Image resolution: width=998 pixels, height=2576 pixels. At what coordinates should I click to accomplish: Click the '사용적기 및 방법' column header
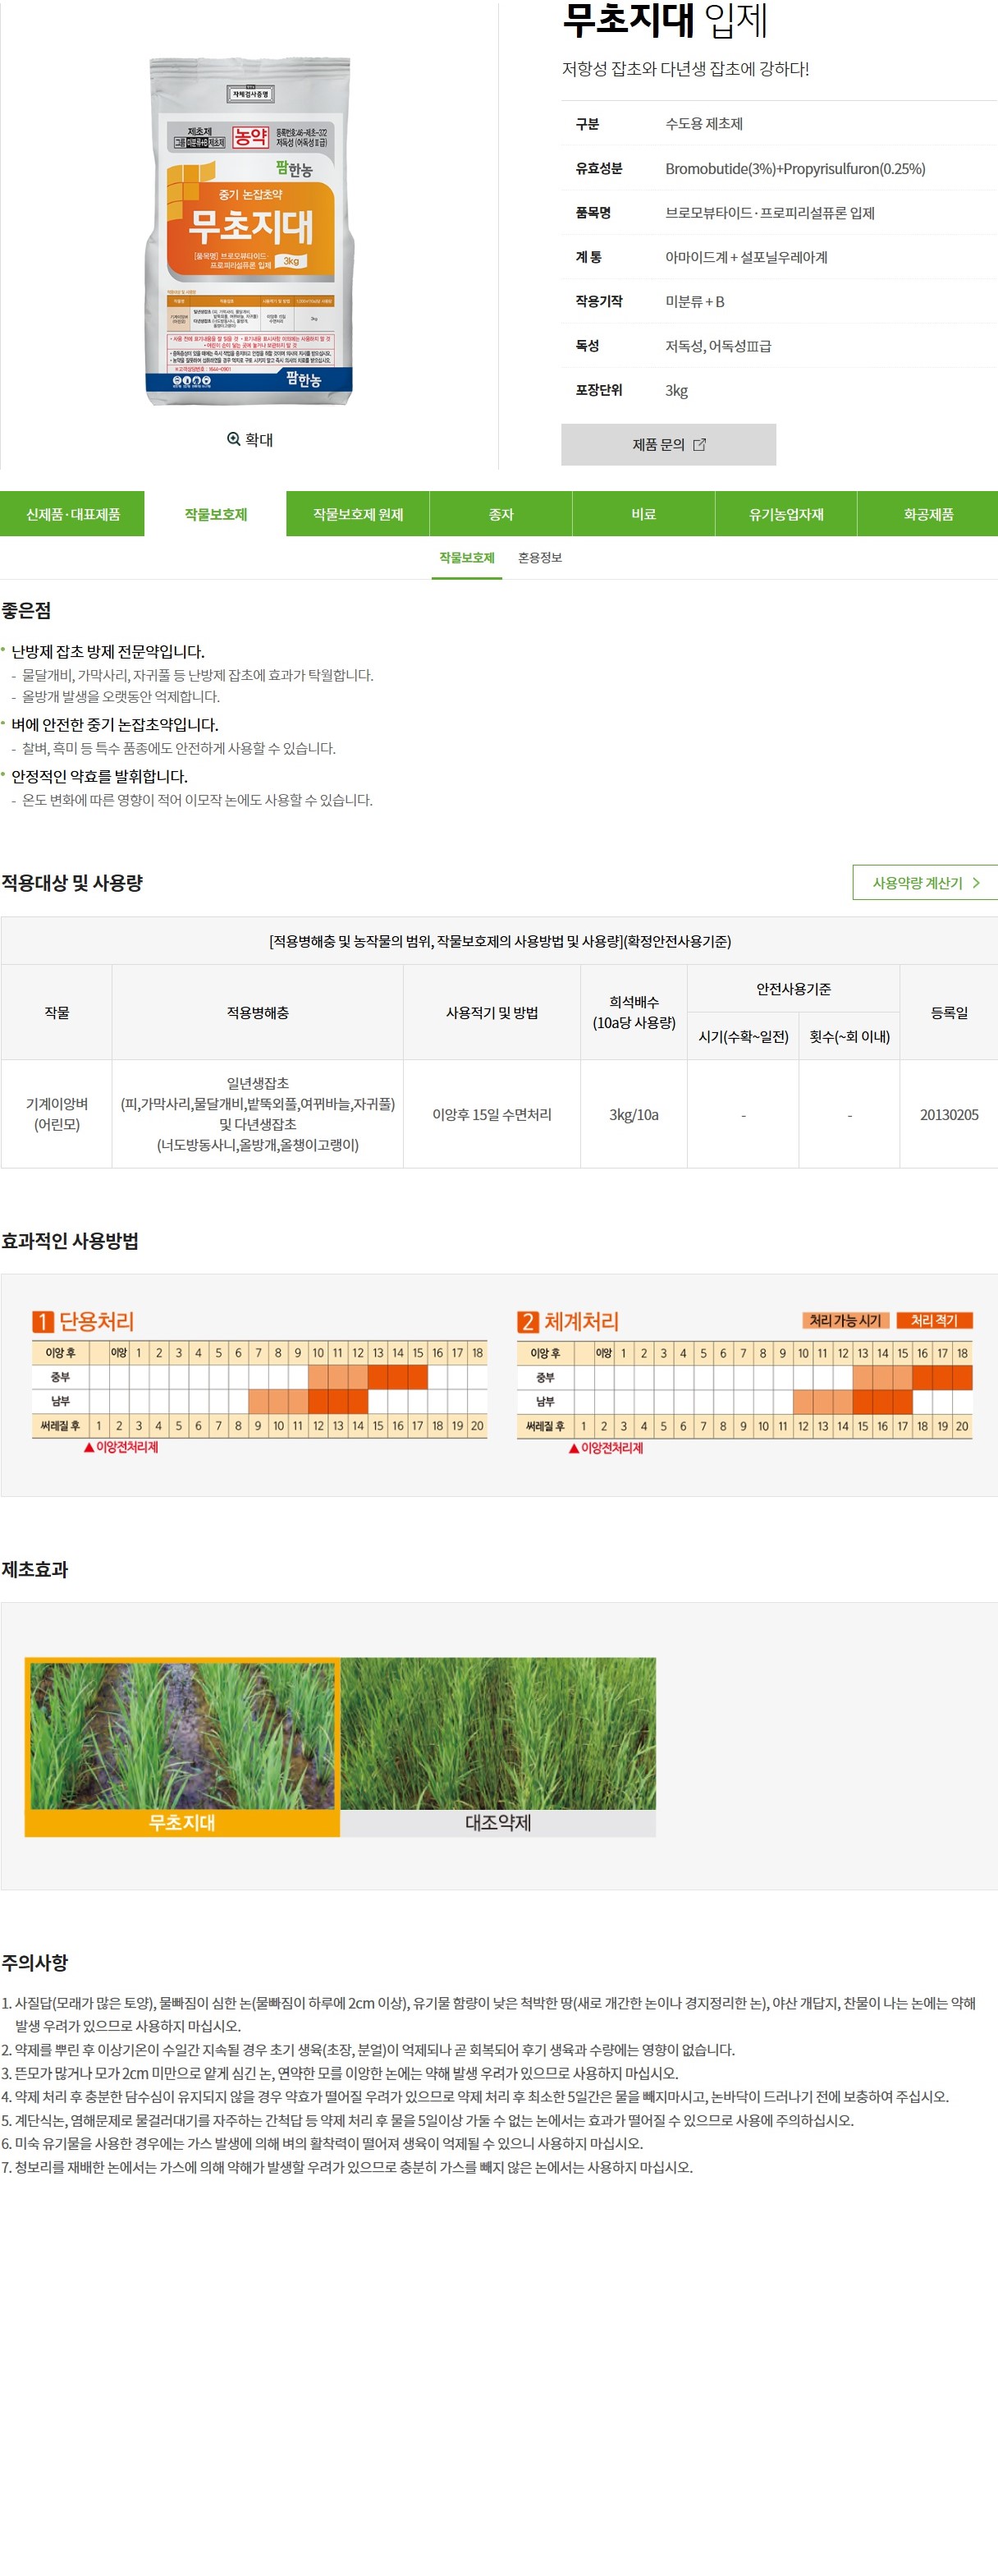(492, 1013)
